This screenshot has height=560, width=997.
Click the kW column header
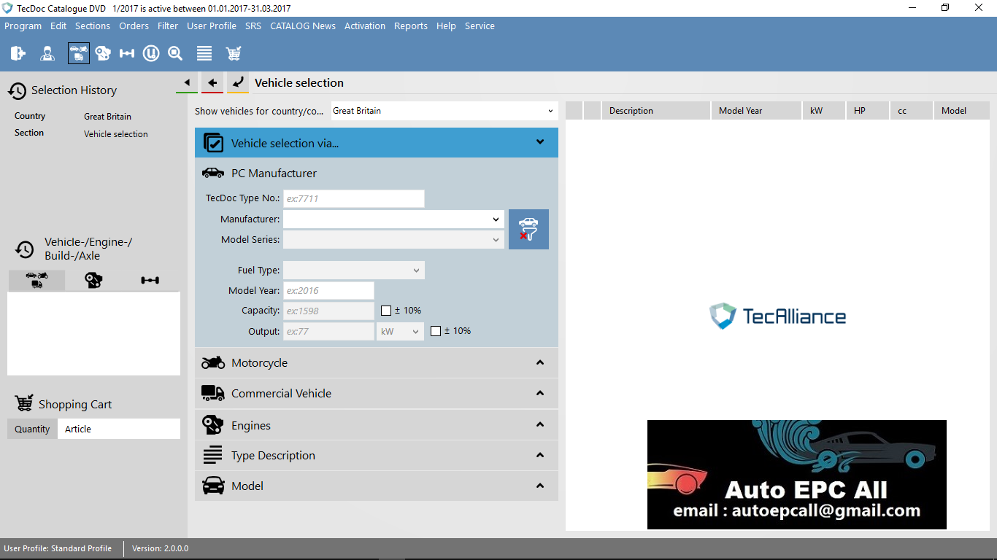[x=824, y=111]
